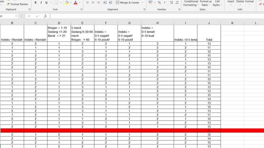
Task: Open the Borders dropdown arrow
Action: 61,3
